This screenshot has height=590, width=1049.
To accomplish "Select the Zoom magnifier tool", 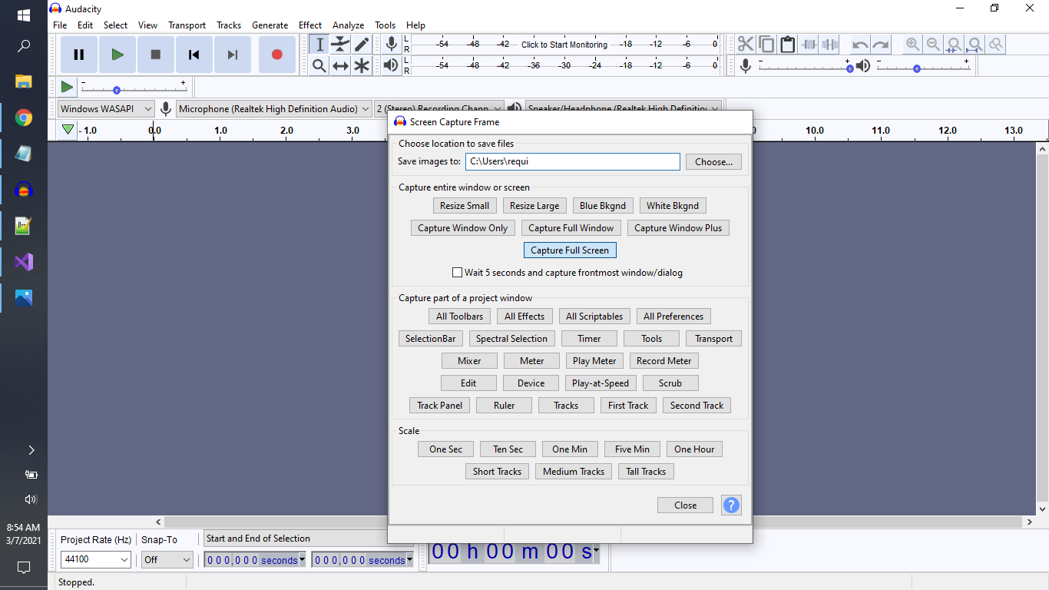I will pos(320,66).
